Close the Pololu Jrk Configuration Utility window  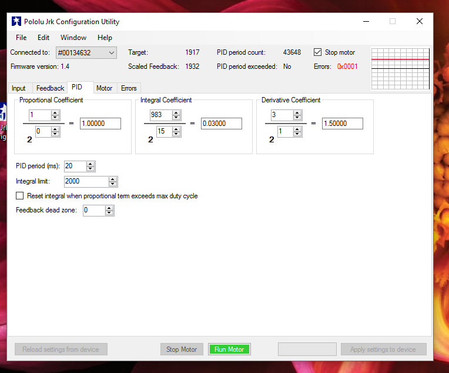tap(420, 22)
